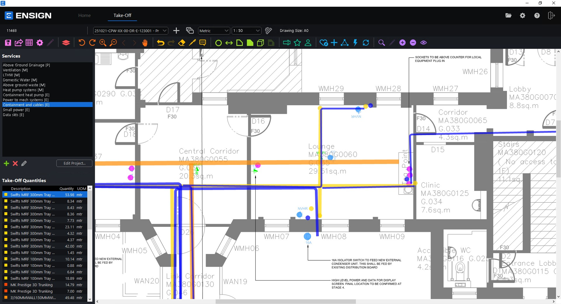Viewport: 561px width, 304px height.
Task: Click the Take-Off Quantities list scrollbar down arrow
Action: pos(90,299)
